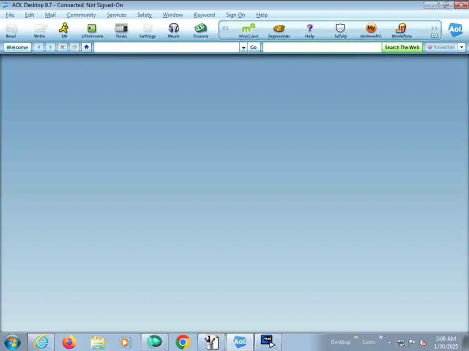Click the Favorites heart button
469x351 pixels.
coord(441,48)
